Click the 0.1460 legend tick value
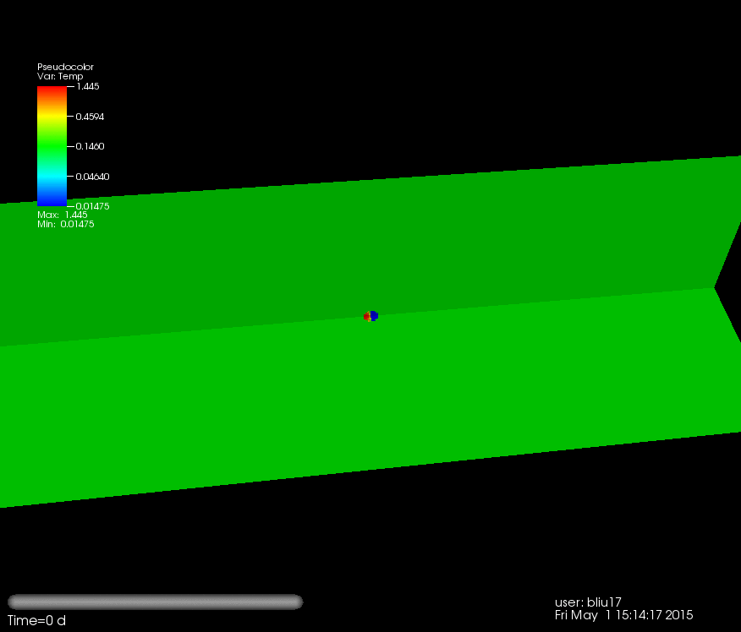The height and width of the screenshot is (632, 741). [x=90, y=146]
